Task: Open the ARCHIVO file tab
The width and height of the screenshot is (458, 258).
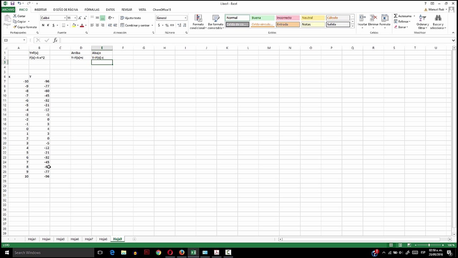Action: pyautogui.click(x=8, y=10)
